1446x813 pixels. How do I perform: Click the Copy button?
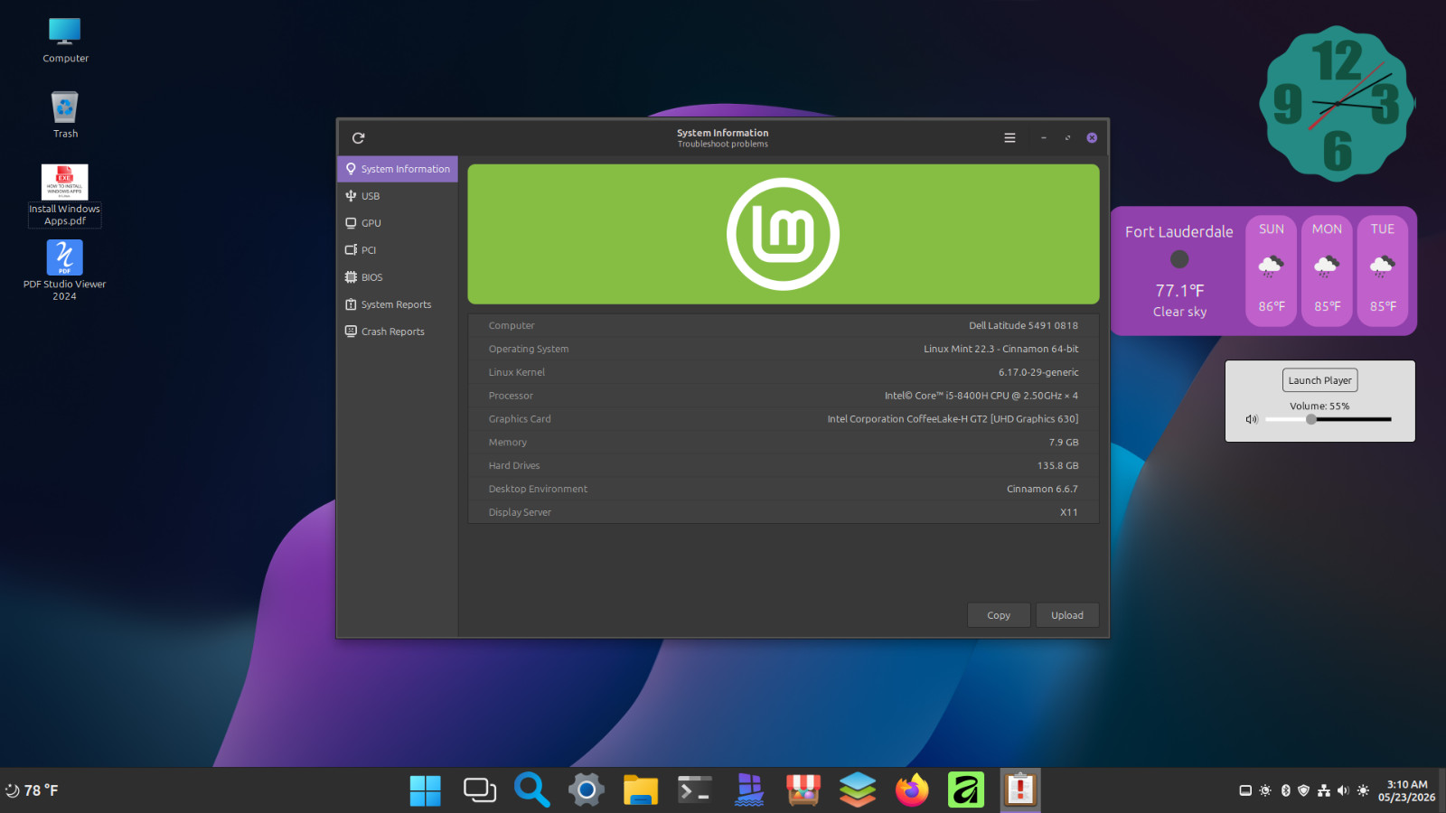pyautogui.click(x=999, y=615)
